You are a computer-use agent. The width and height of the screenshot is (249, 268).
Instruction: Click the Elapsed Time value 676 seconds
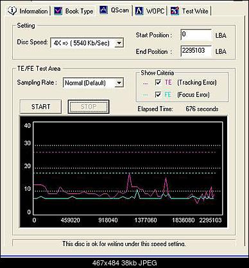point(202,109)
